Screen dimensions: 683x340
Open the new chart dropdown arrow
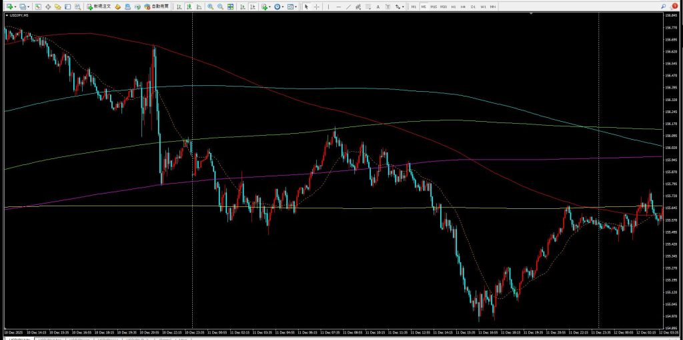coord(15,7)
